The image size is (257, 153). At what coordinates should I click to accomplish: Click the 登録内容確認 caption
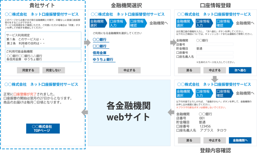215,150
